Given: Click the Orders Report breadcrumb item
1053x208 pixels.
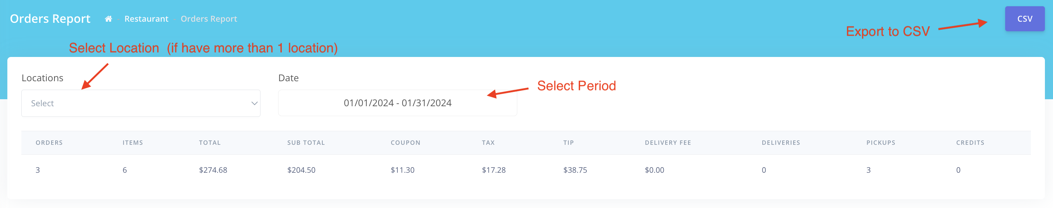Looking at the screenshot, I should (x=209, y=19).
